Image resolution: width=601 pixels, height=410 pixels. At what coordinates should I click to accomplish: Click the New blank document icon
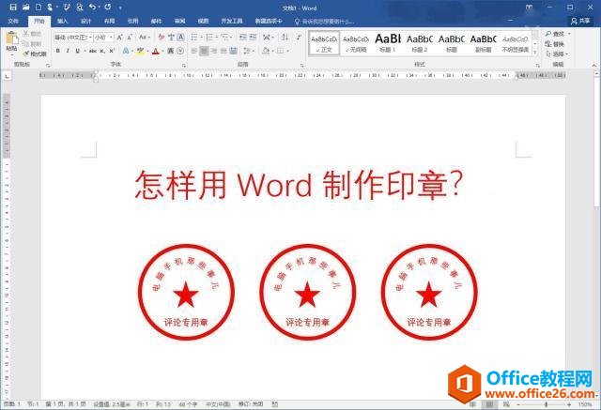39,7
